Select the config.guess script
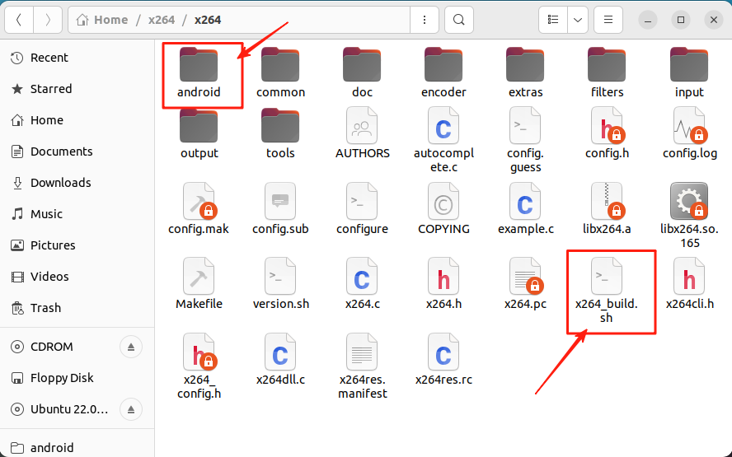 click(x=525, y=140)
